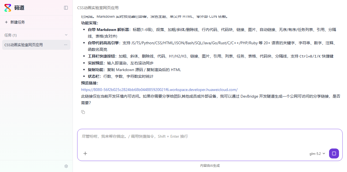Click the 码道 logo icon
Screen dimensions: 347x172
click(x=8, y=8)
